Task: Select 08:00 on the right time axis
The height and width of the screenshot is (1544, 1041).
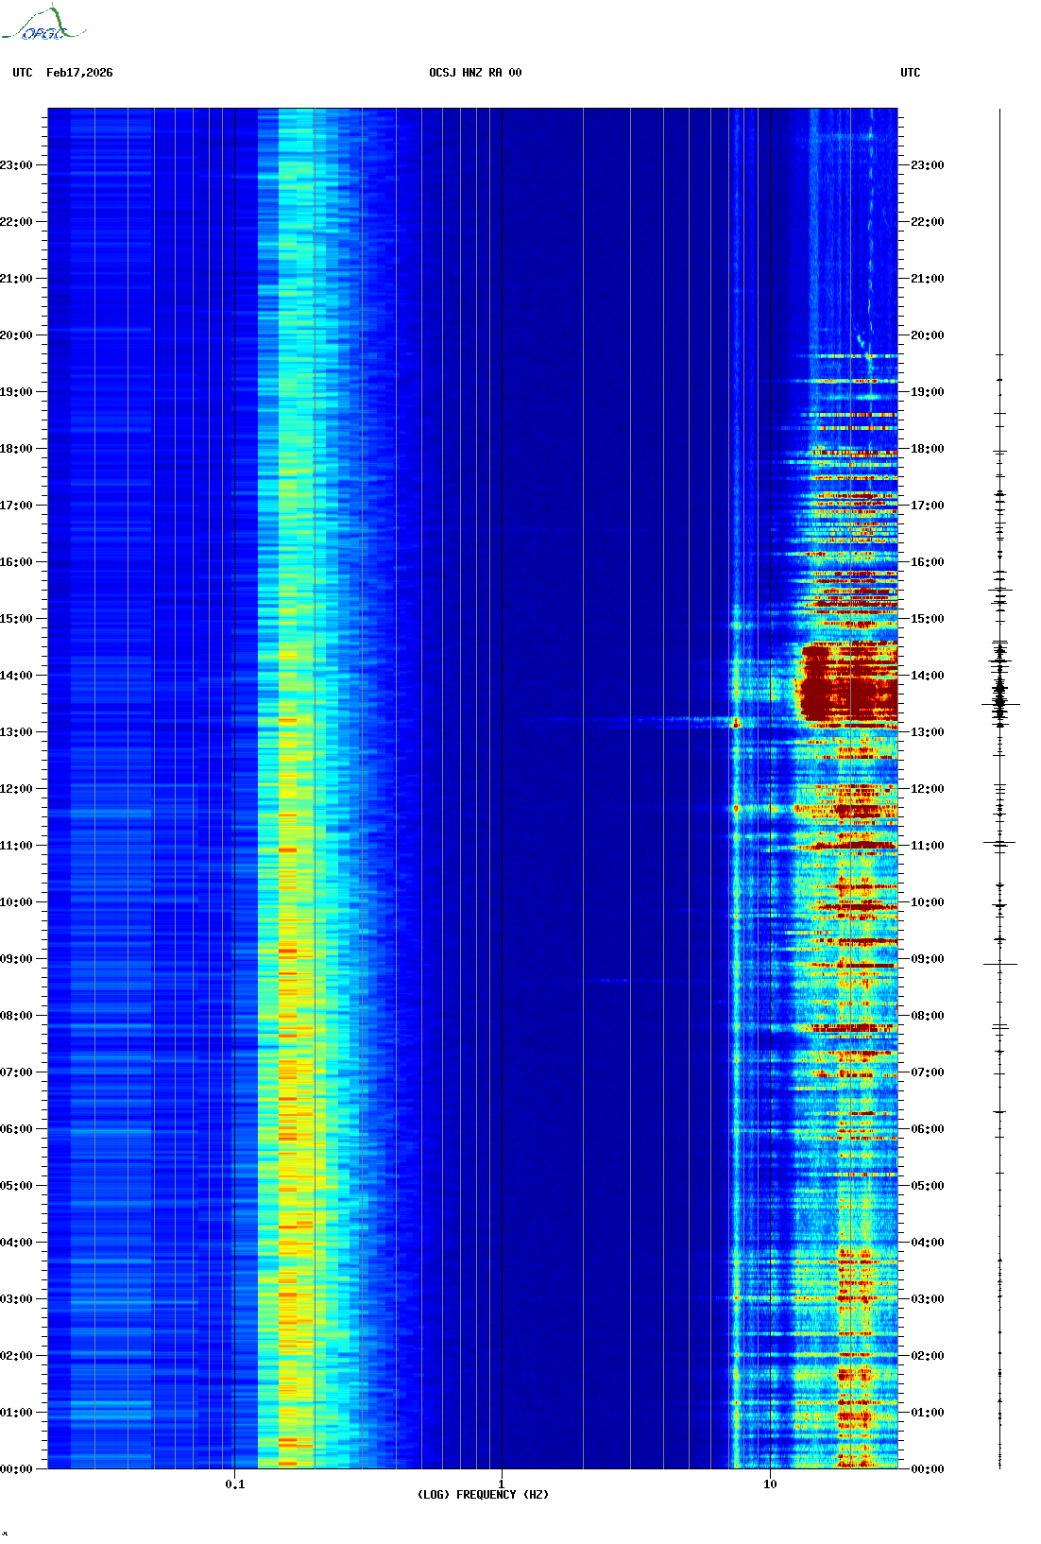Action: click(x=928, y=1016)
